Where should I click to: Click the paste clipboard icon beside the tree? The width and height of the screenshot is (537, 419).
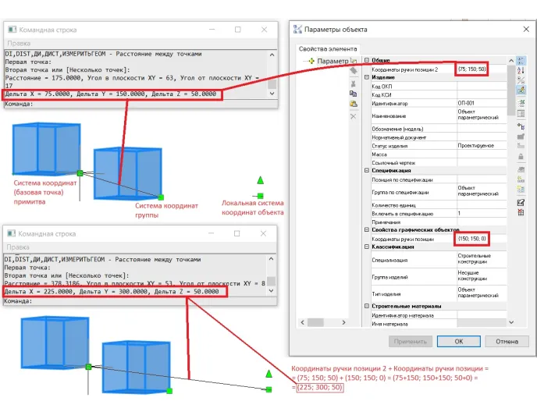click(353, 104)
